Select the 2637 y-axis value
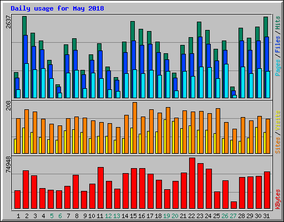Image resolution: width=284 pixels, height=222 pixels. (x=8, y=22)
